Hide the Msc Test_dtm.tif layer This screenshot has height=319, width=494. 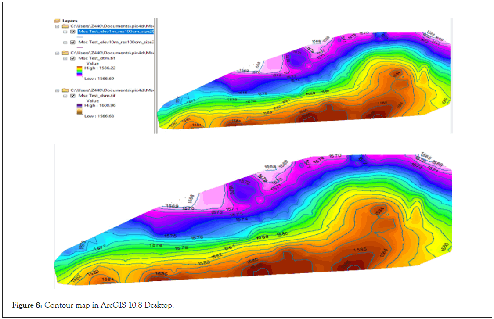pos(73,58)
